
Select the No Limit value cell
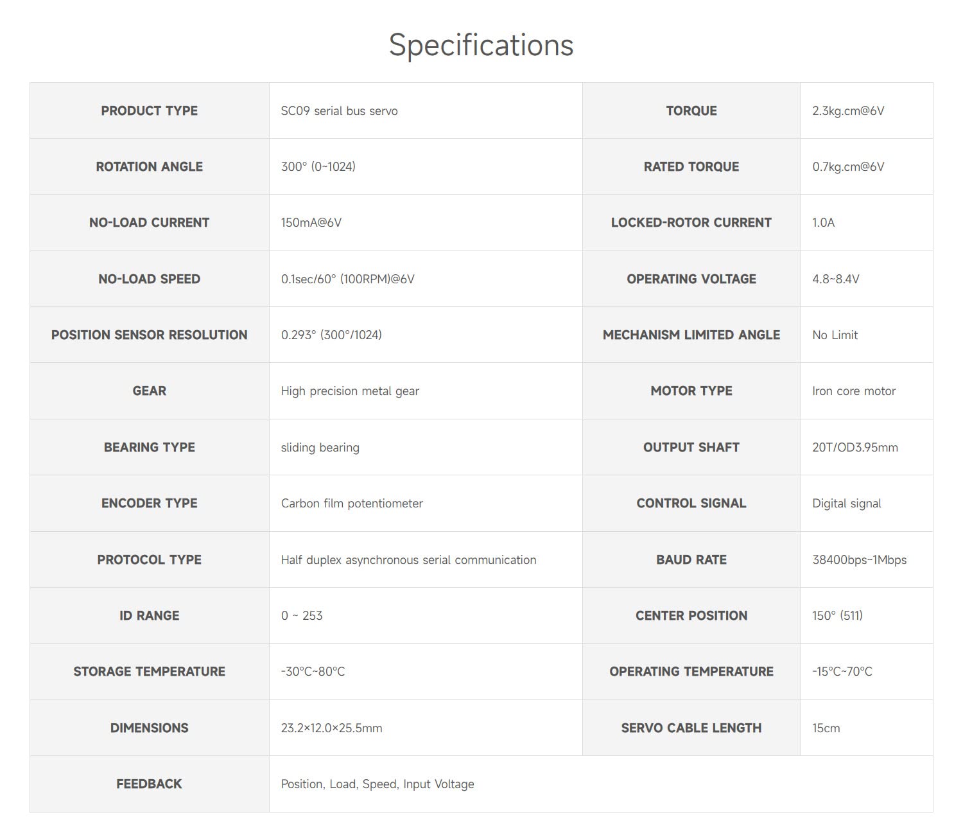pos(835,335)
